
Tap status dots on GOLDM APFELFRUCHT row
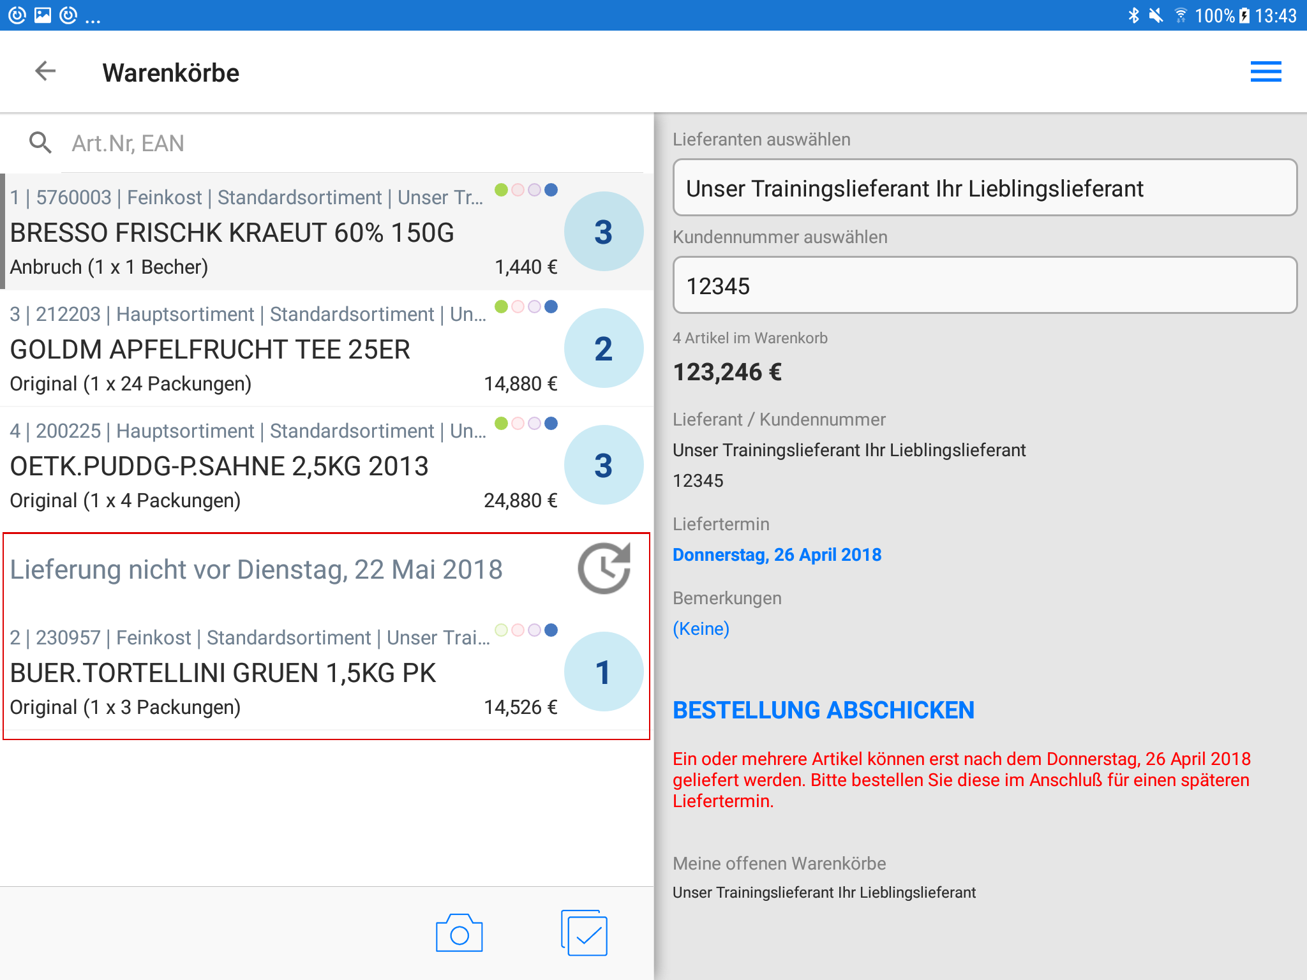pos(527,307)
